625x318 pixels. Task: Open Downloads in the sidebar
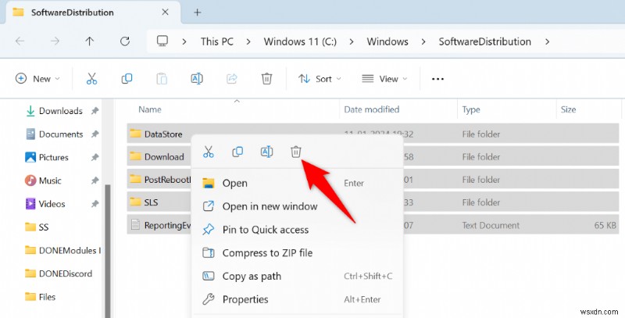coord(55,111)
